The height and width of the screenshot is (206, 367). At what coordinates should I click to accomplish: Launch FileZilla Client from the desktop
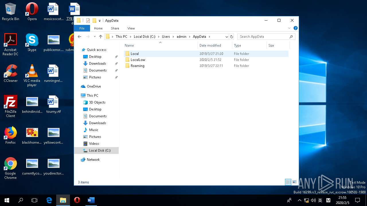11,106
